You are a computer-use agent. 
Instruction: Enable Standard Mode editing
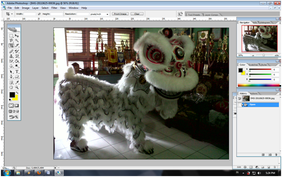(11, 106)
